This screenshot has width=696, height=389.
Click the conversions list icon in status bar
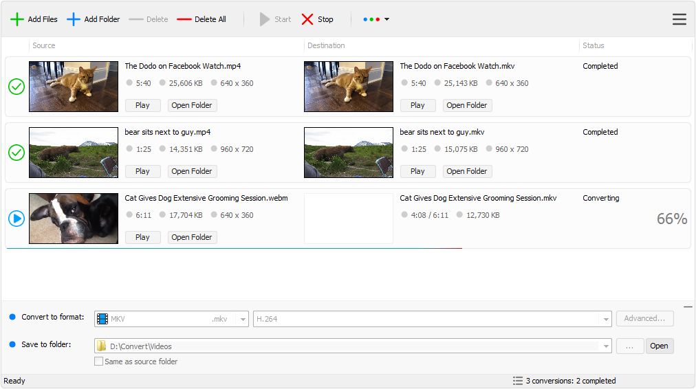[x=517, y=381]
